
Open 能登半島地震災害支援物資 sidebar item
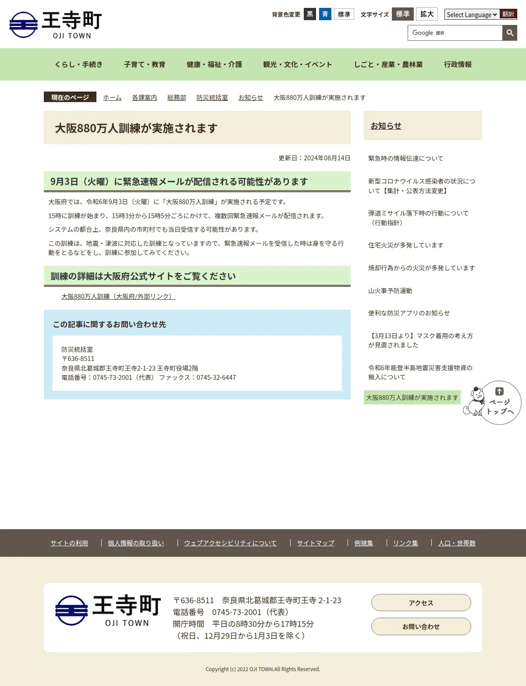420,372
